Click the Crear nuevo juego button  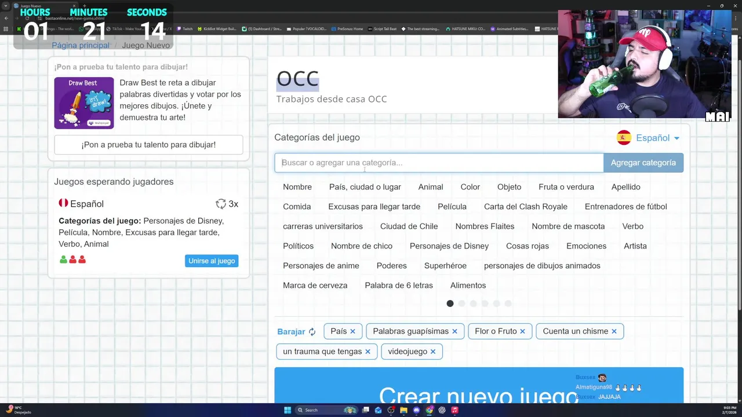pyautogui.click(x=479, y=385)
